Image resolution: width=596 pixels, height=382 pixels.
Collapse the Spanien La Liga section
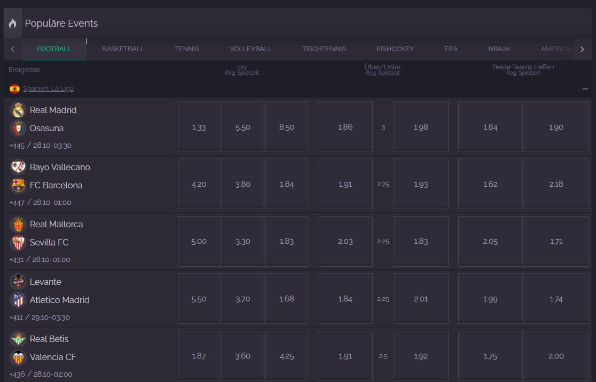coord(585,89)
